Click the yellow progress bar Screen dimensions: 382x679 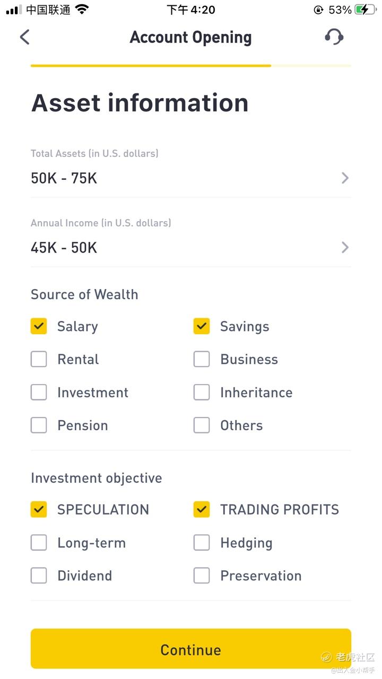151,66
